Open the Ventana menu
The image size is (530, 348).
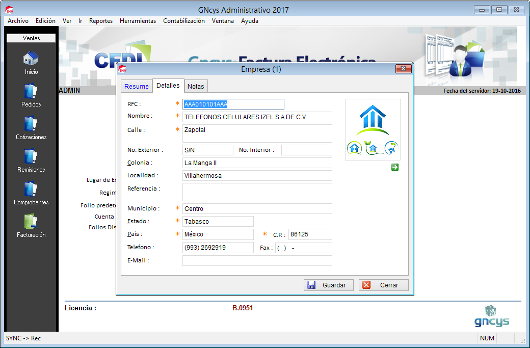coord(223,21)
